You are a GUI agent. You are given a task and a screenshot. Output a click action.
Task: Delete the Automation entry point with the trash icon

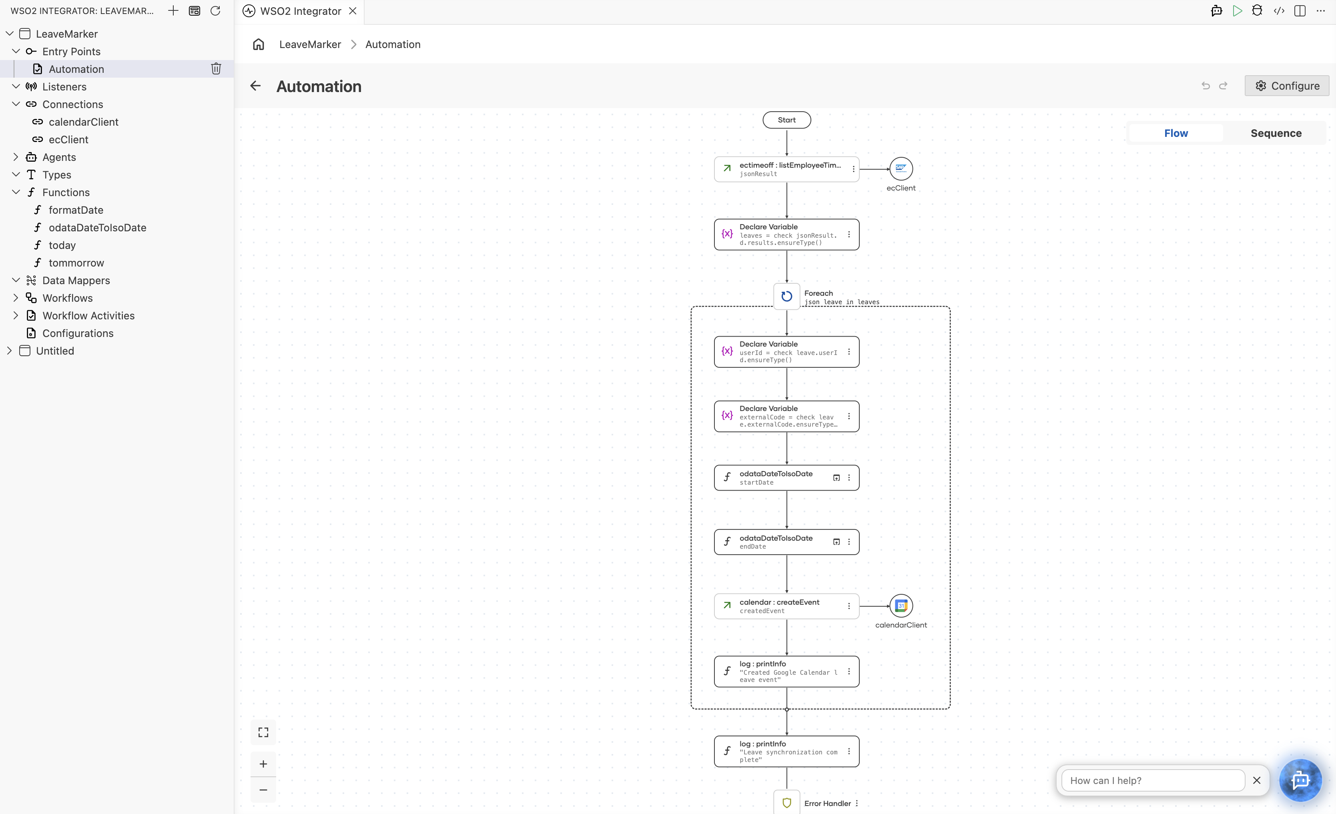(216, 69)
